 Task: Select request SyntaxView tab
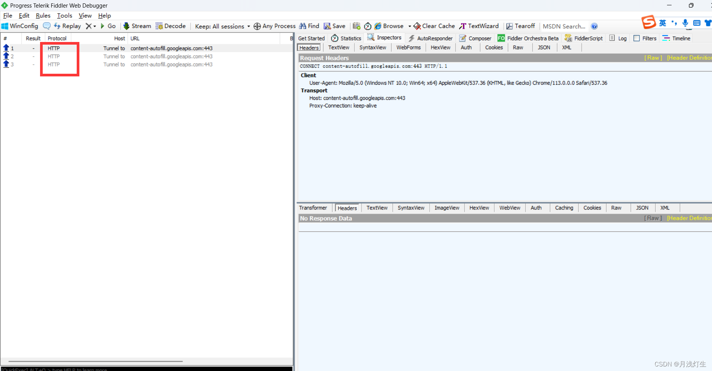[x=373, y=47]
